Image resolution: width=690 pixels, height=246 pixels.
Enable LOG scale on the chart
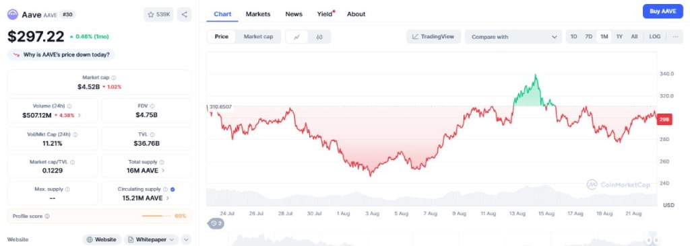[x=655, y=37]
